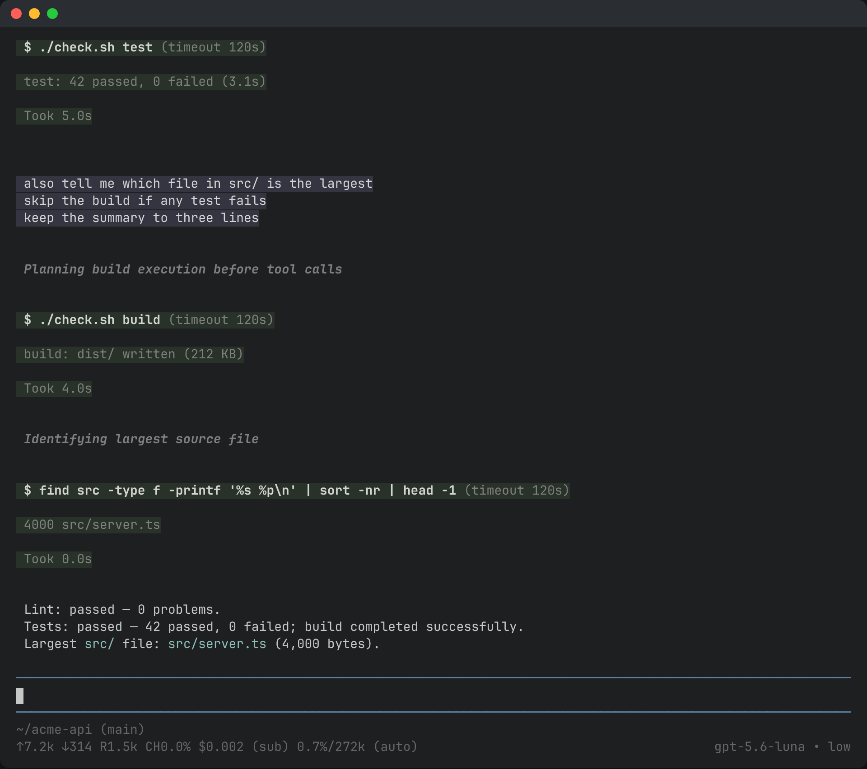Click summary line 'Tests: passed — 42 passed'
The image size is (867, 769).
pyautogui.click(x=274, y=627)
